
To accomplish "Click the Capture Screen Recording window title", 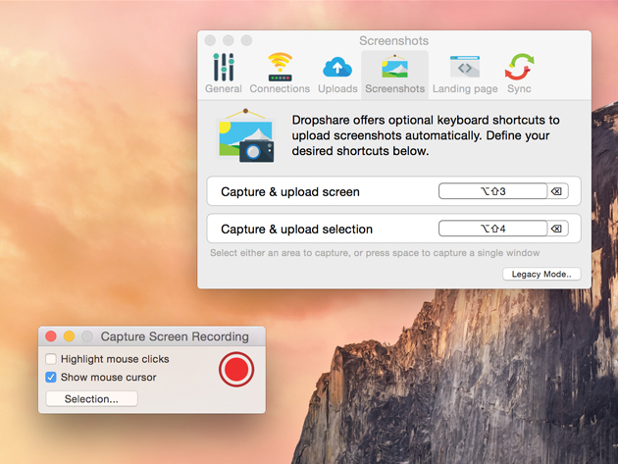I will point(175,336).
